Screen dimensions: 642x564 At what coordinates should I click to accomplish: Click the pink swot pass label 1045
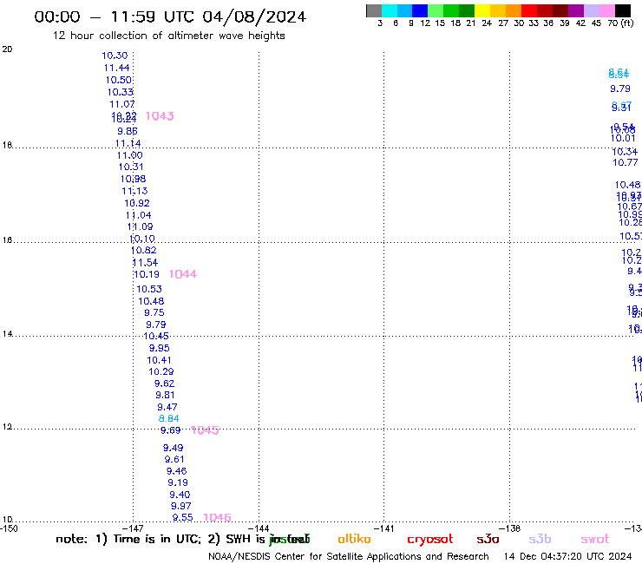pyautogui.click(x=205, y=430)
